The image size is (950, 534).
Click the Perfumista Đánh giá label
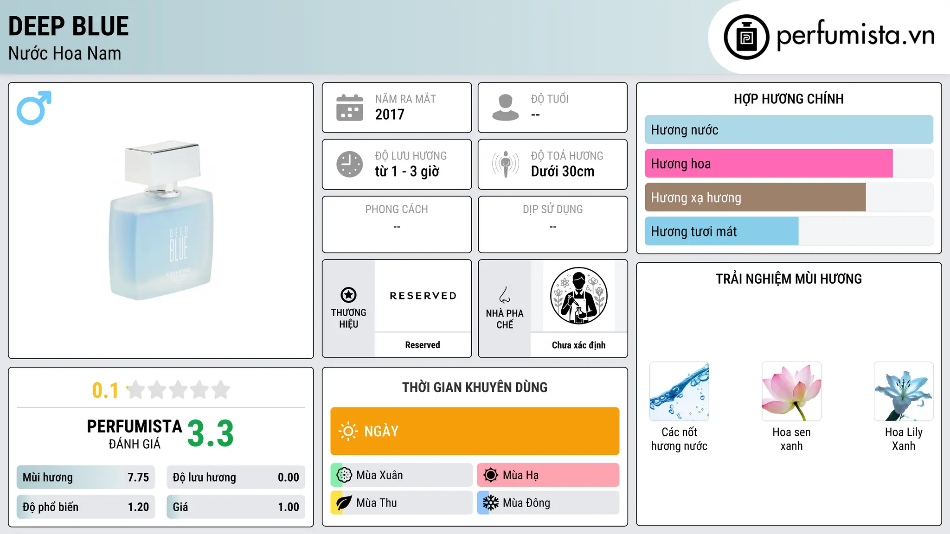[x=135, y=434]
